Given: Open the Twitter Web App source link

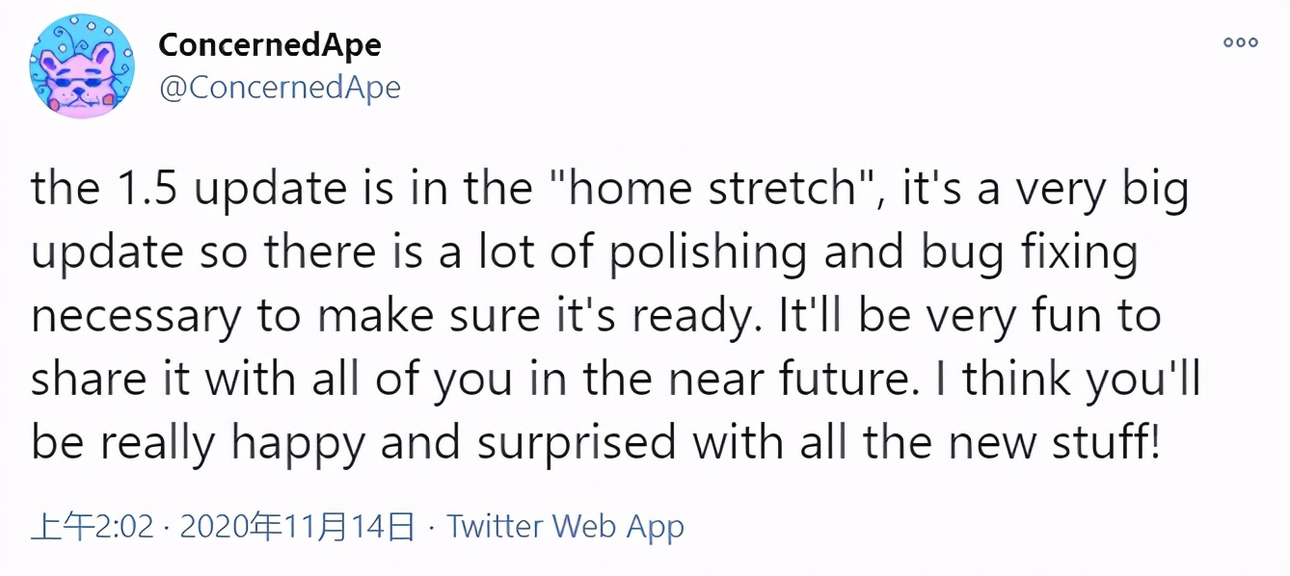Looking at the screenshot, I should (565, 527).
